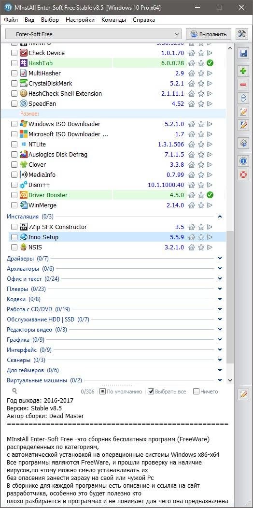The image size is (253, 508).
Task: Tick the Check Device checkbox
Action: (14, 53)
